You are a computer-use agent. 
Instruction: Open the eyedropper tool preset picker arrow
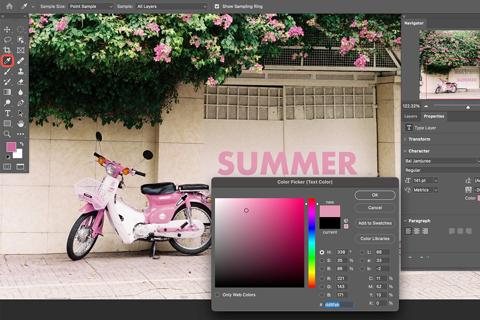pyautogui.click(x=33, y=7)
